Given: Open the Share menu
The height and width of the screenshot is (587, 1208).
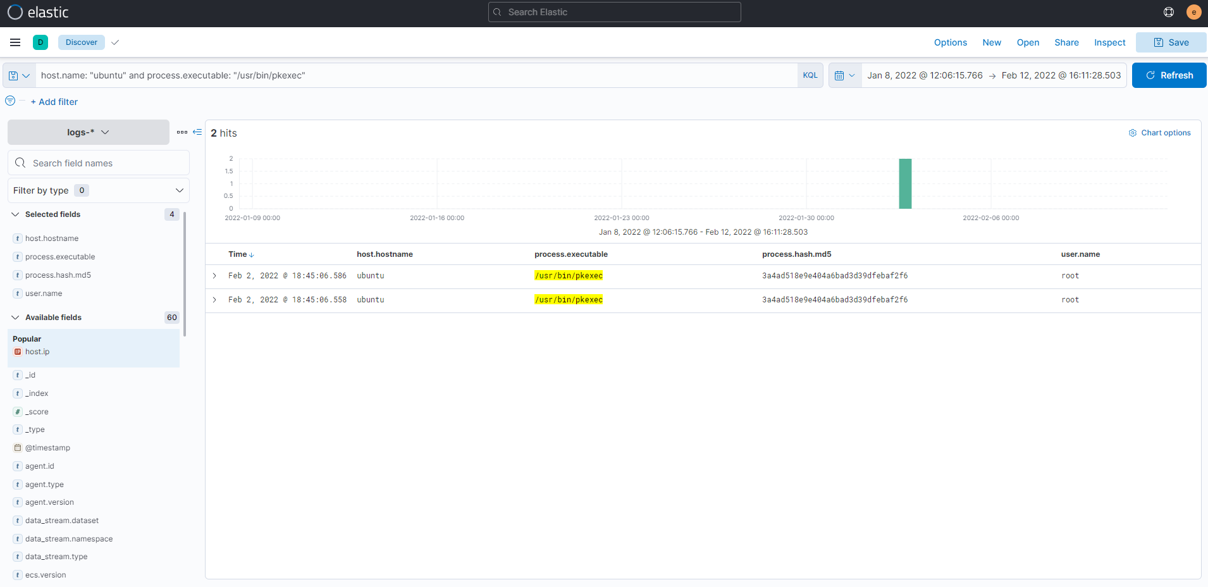Looking at the screenshot, I should pyautogui.click(x=1066, y=42).
